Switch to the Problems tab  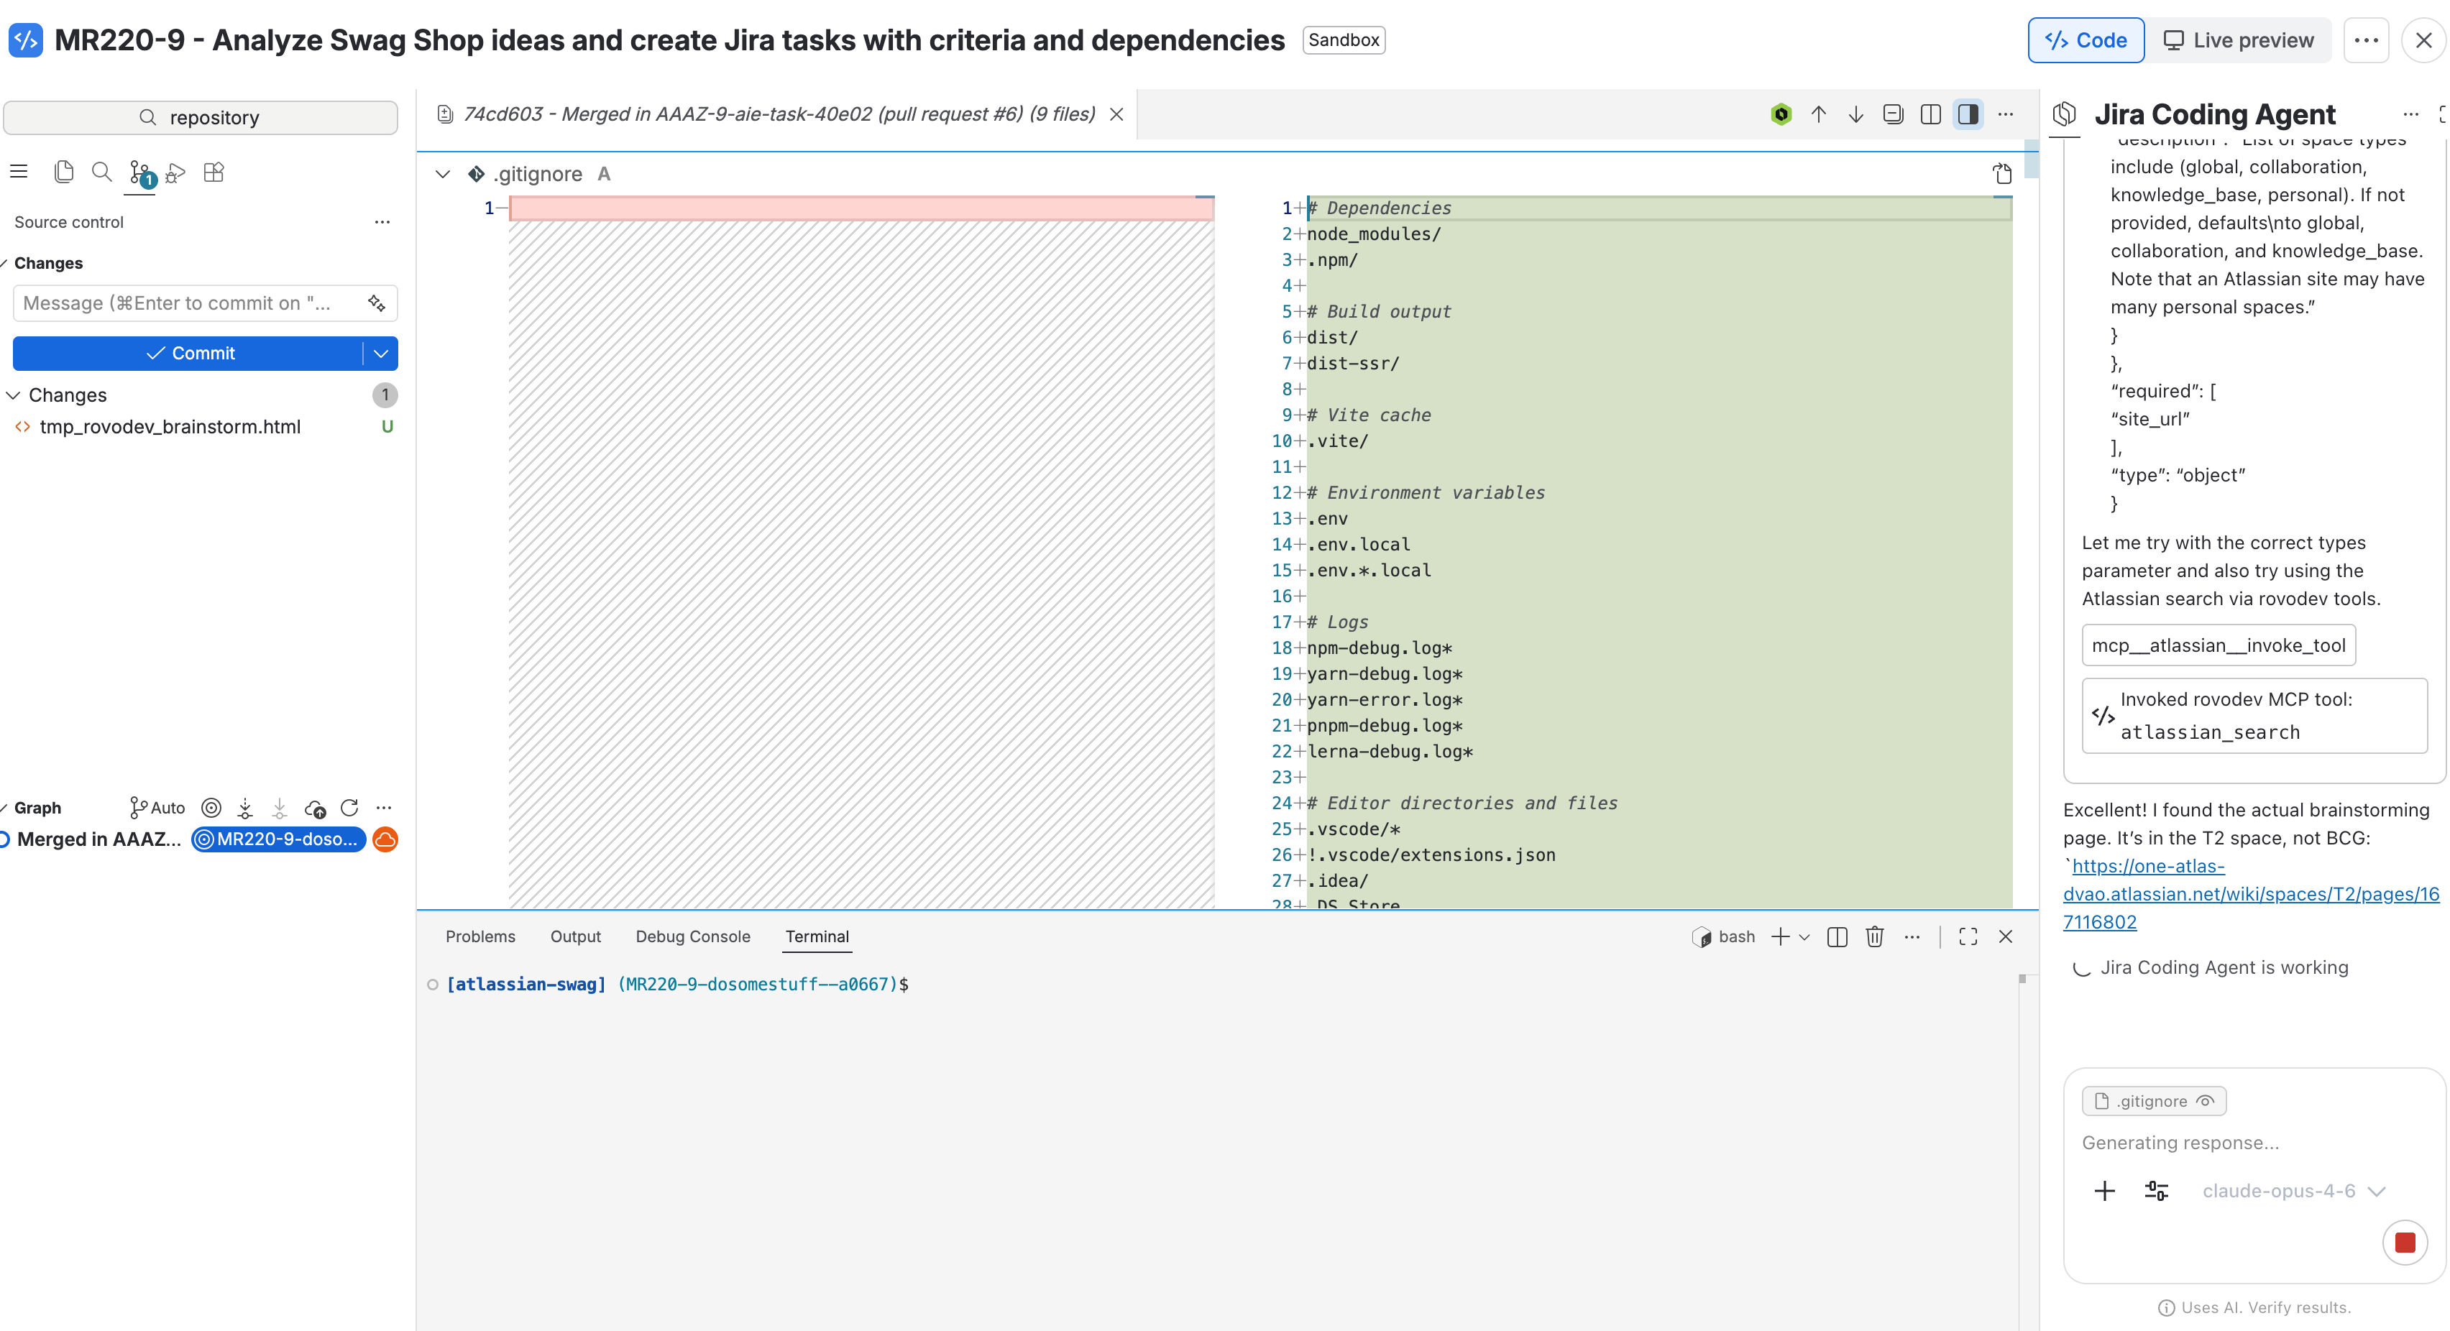[480, 936]
